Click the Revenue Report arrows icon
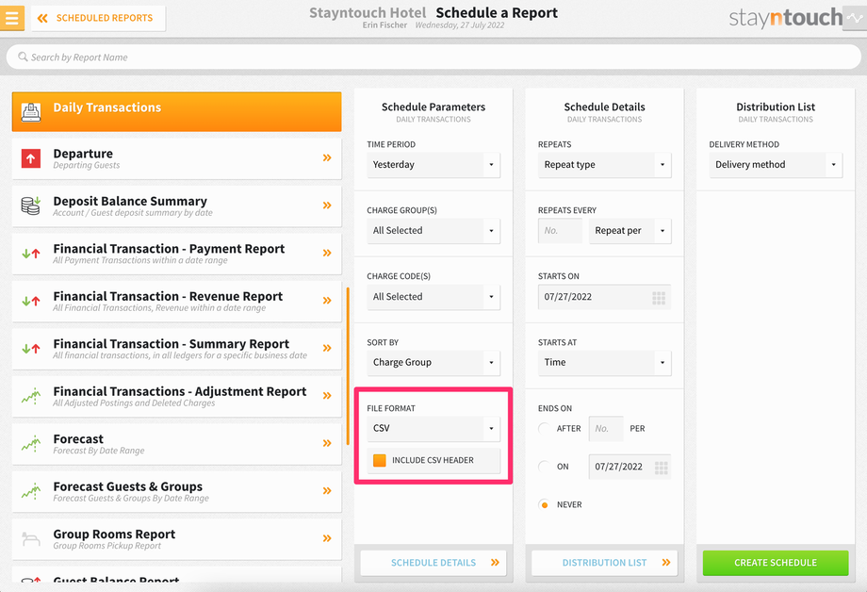The width and height of the screenshot is (867, 592). coord(31,302)
